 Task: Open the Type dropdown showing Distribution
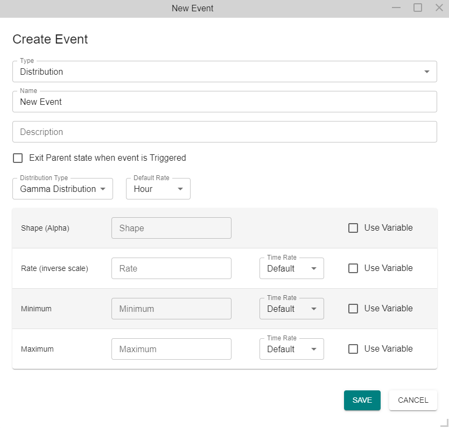(224, 72)
